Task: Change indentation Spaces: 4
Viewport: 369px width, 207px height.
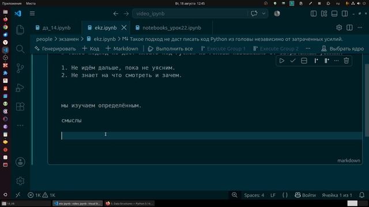Action: pyautogui.click(x=254, y=195)
